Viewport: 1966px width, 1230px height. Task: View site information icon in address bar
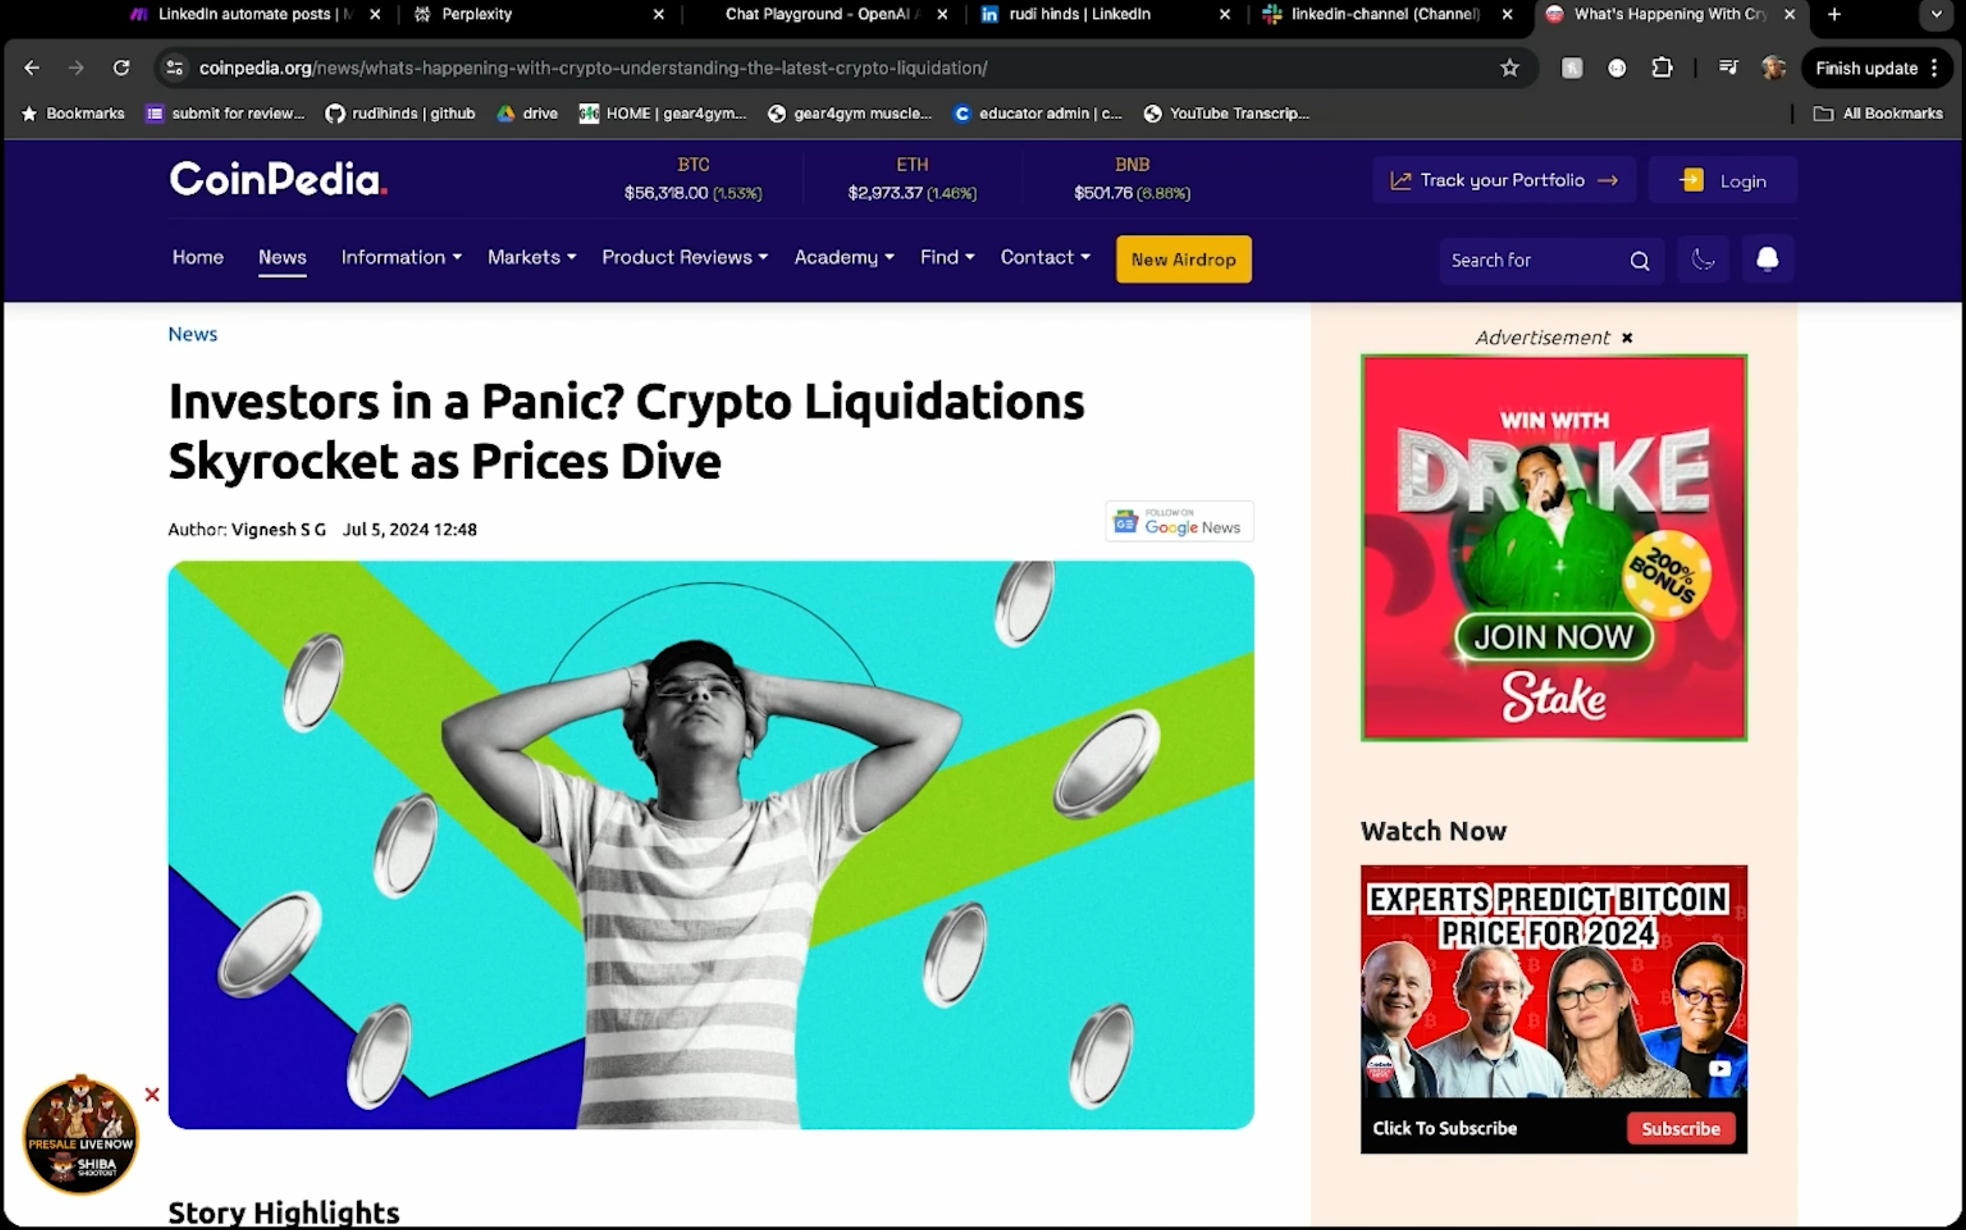point(175,68)
